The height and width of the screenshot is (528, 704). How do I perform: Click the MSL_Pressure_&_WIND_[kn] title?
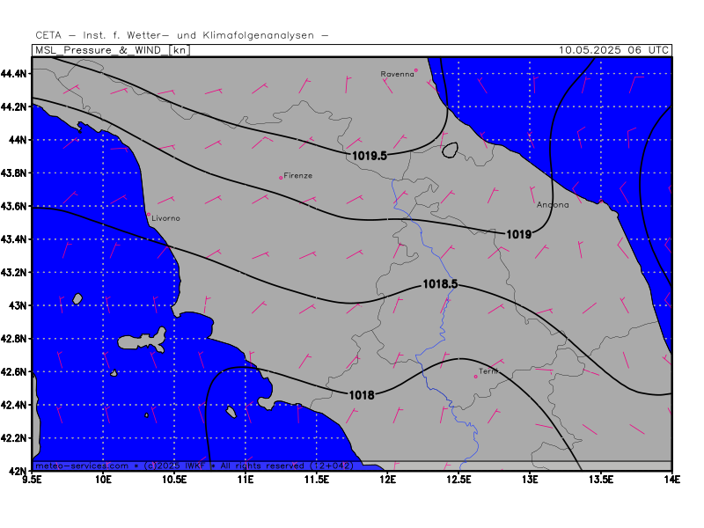[113, 50]
